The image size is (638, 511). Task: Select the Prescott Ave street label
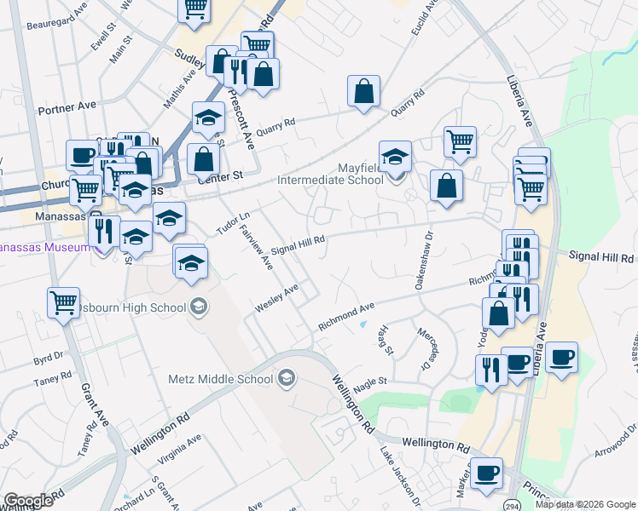point(241,119)
